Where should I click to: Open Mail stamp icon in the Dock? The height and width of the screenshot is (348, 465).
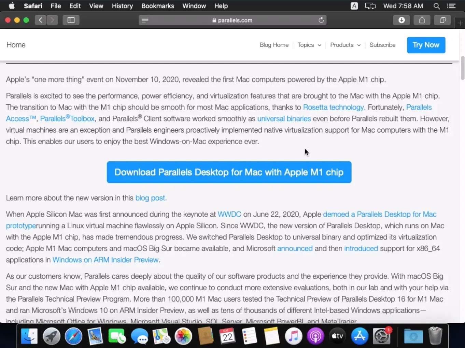coord(95,336)
